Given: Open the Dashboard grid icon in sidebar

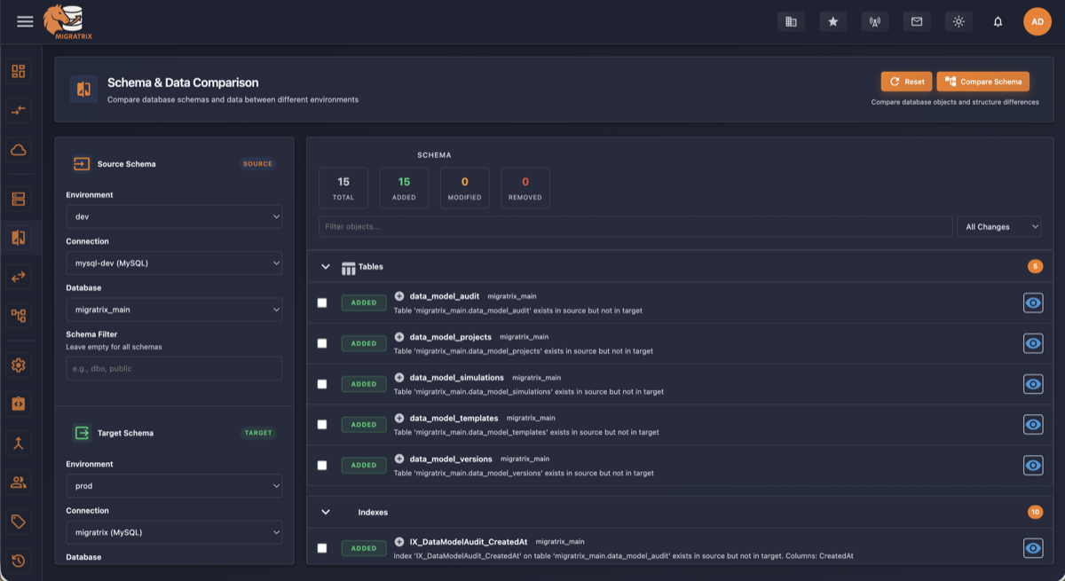Looking at the screenshot, I should click(x=18, y=70).
